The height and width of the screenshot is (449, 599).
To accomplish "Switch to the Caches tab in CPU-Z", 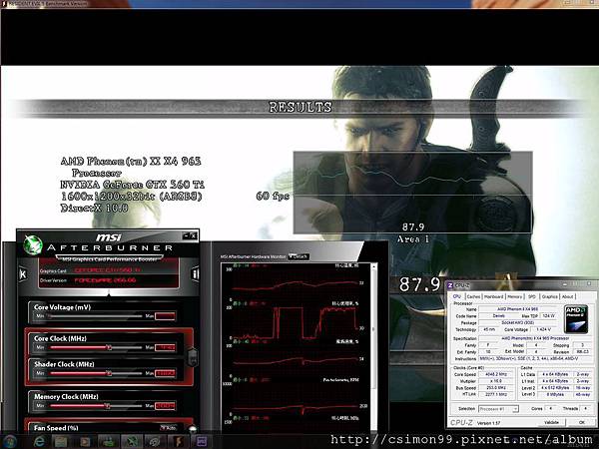I will [473, 296].
